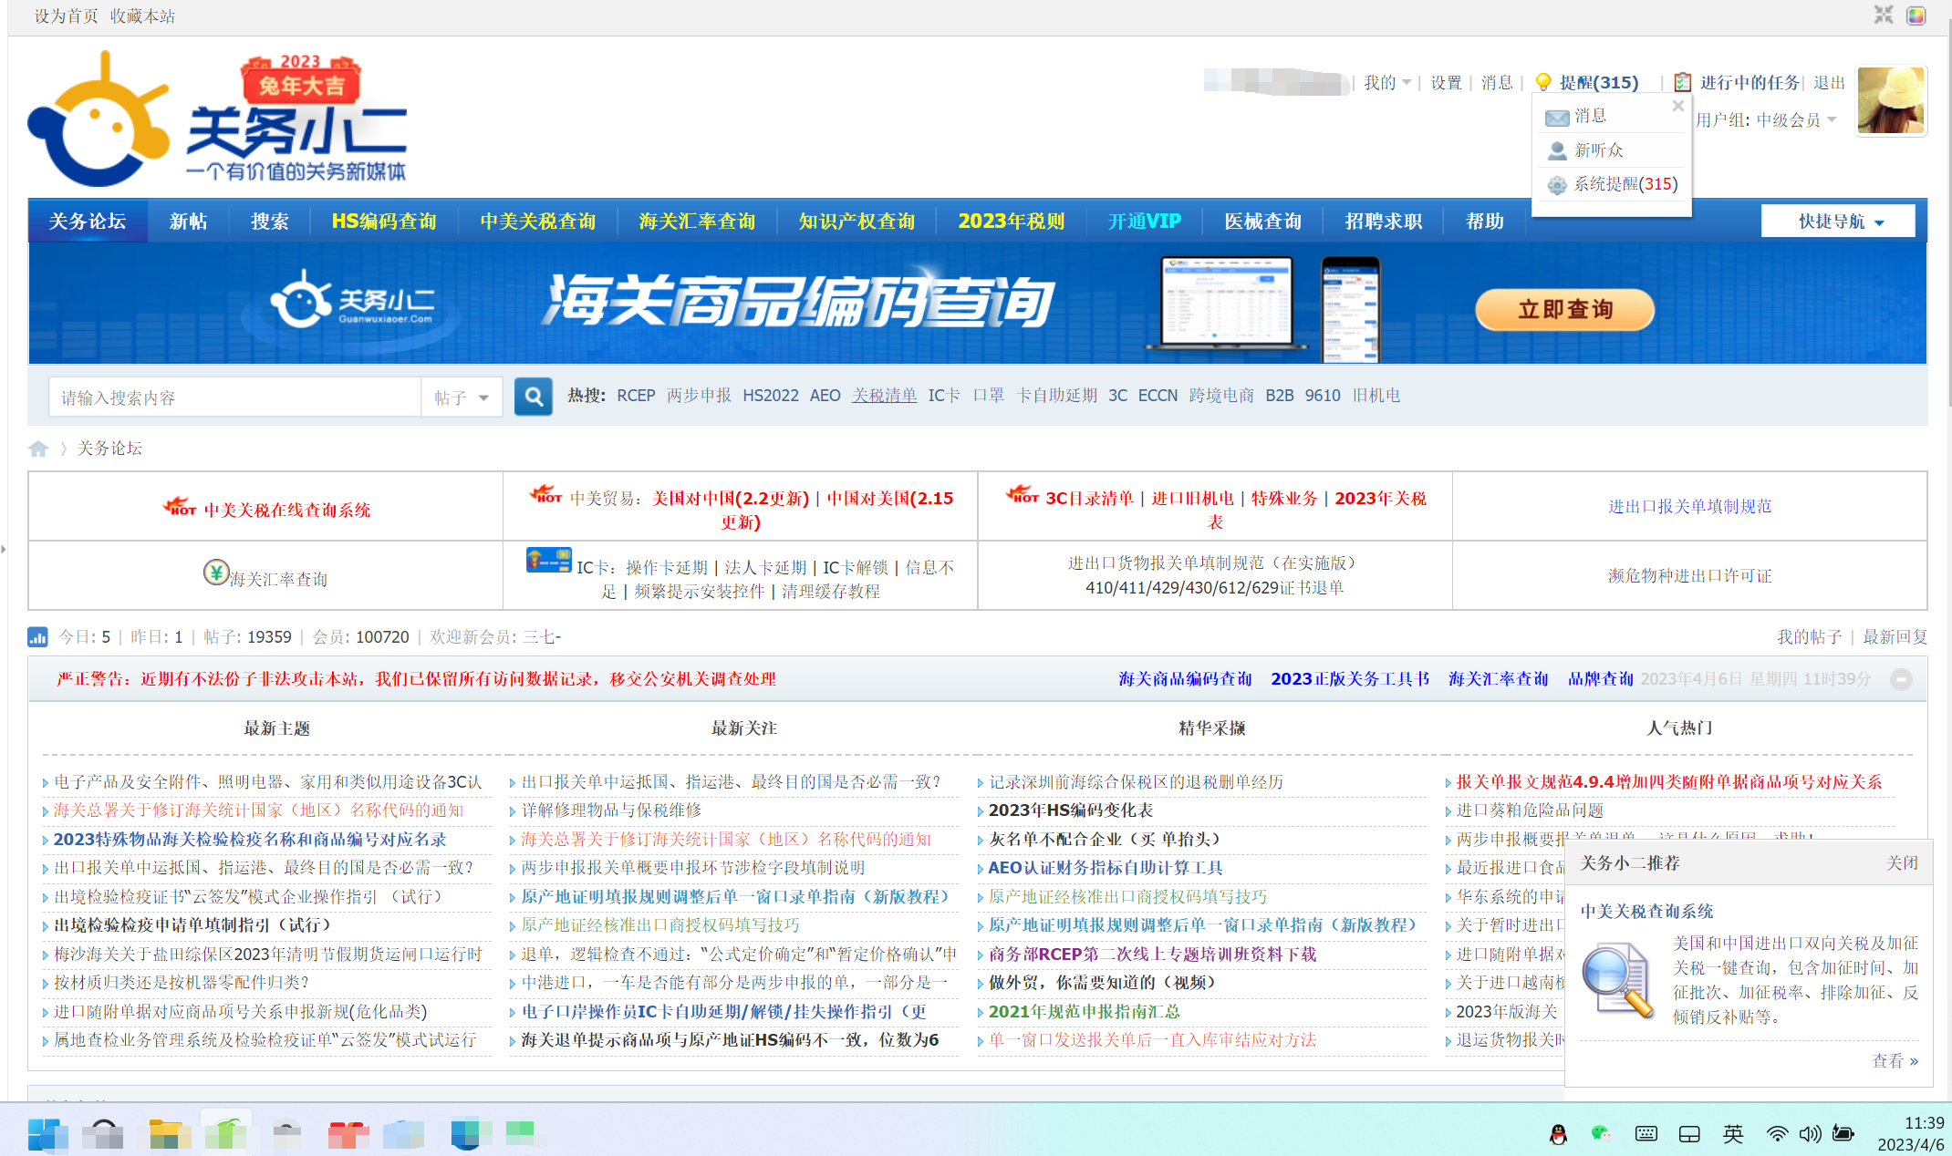The image size is (1952, 1156).
Task: Click the color palette icon at top right
Action: [1916, 15]
